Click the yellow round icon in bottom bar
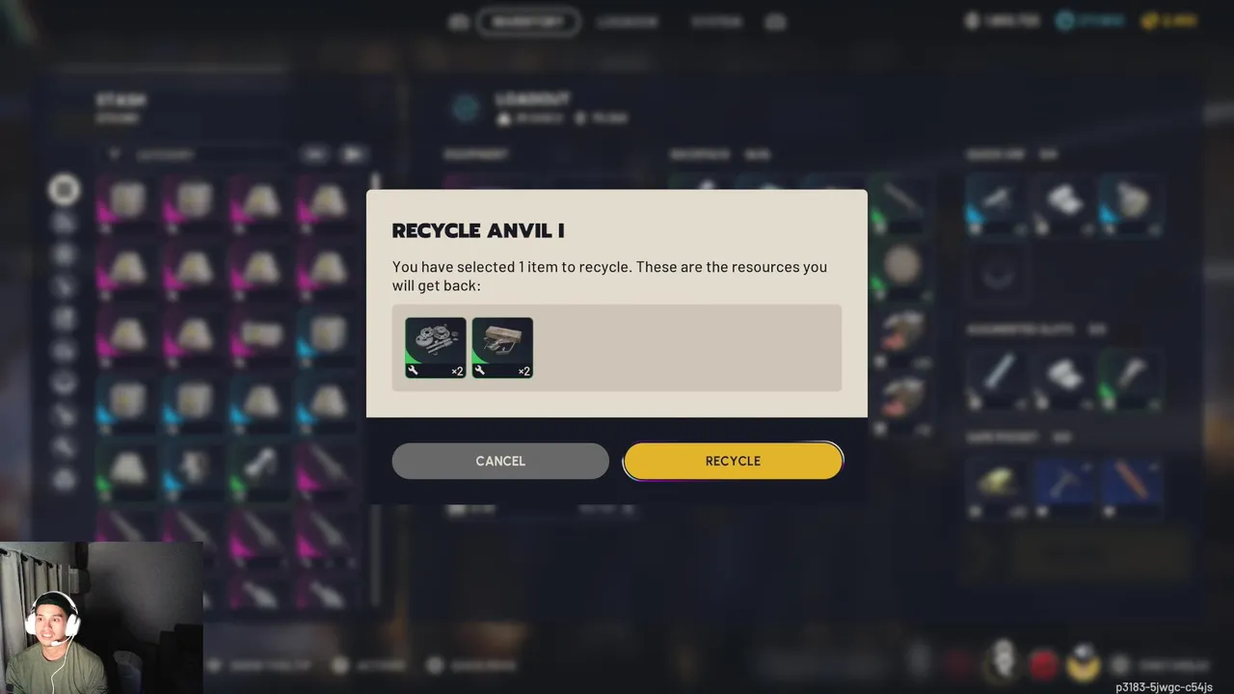Screen dimensions: 1234x694 pyautogui.click(x=1084, y=664)
